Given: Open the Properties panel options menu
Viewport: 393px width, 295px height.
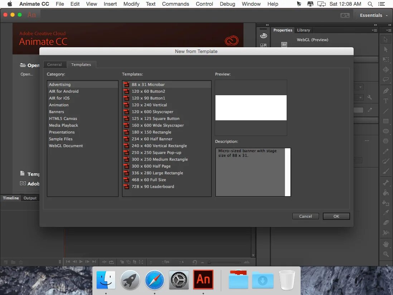Looking at the screenshot, I should click(x=374, y=30).
